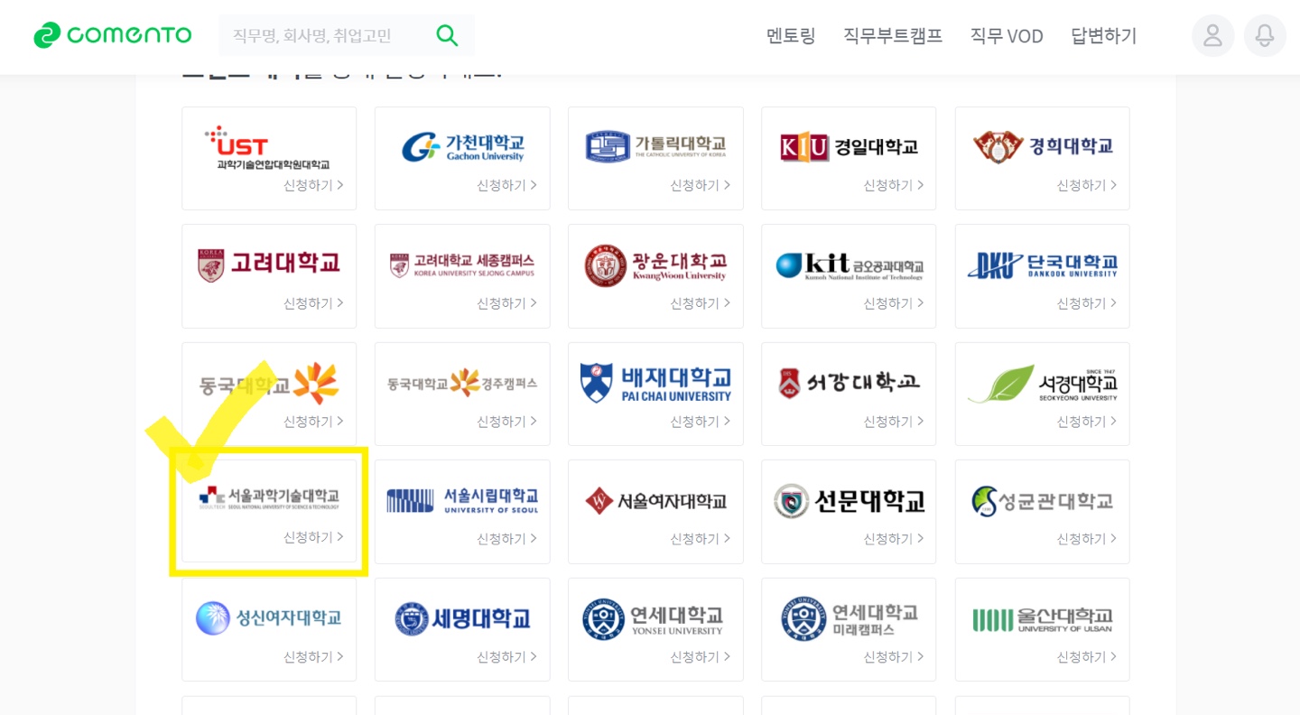1300x715 pixels.
Task: Click 신청하기 under 고려대학교
Action: (x=313, y=303)
